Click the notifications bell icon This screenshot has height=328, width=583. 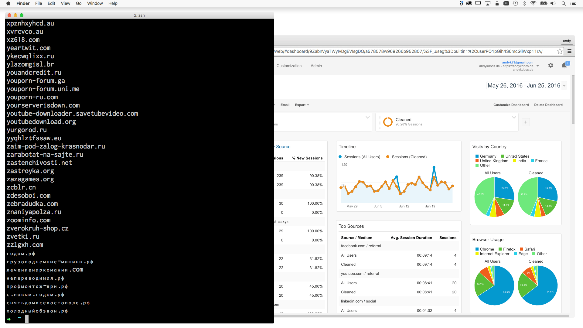point(564,65)
